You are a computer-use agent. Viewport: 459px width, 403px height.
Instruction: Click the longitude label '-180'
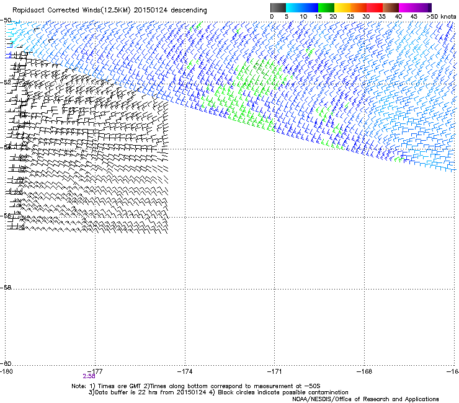6,371
